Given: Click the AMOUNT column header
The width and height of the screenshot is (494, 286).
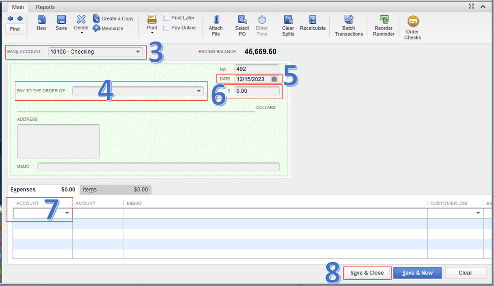Looking at the screenshot, I should [x=85, y=204].
